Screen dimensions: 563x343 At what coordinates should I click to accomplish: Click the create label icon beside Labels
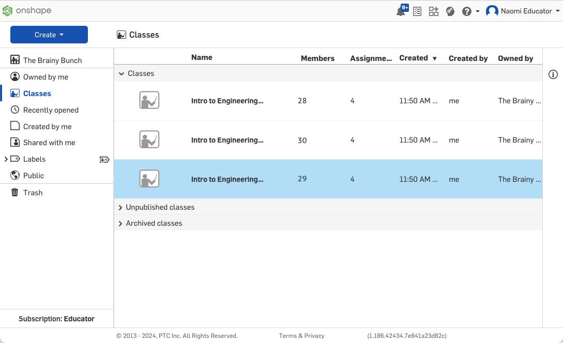[104, 160]
